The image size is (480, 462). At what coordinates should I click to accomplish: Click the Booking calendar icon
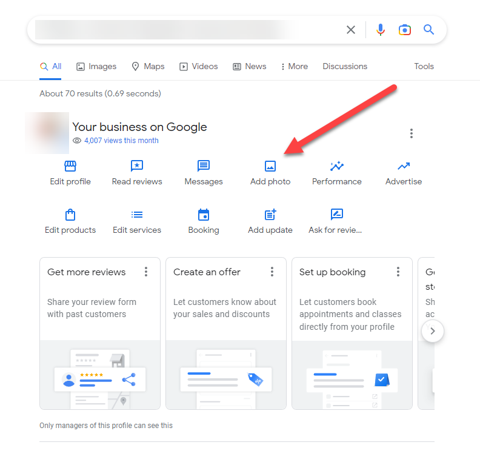click(x=204, y=215)
